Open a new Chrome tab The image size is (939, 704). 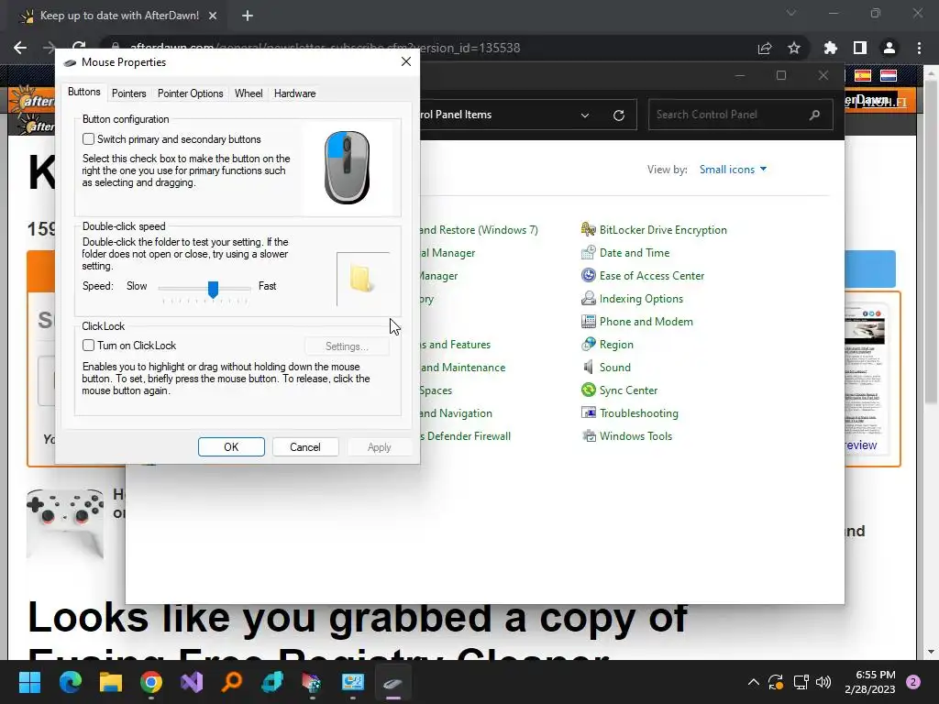(x=248, y=16)
